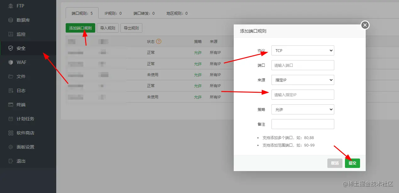
Task: Close the add port rule dialog
Action: (365, 25)
